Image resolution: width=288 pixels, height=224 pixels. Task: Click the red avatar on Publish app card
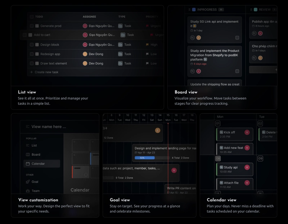[x=260, y=33]
